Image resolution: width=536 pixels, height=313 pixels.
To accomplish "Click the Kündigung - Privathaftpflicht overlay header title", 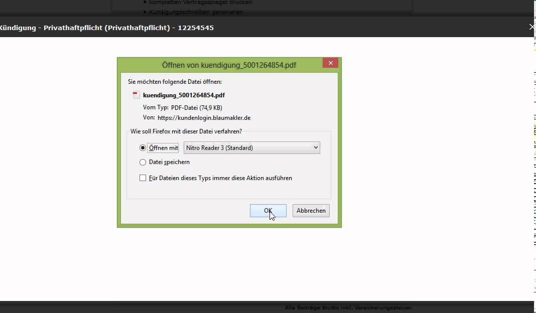I will pos(107,28).
